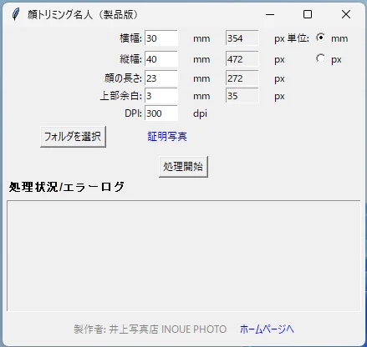Open the ホームページへ link
The image size is (367, 347).
(x=267, y=329)
